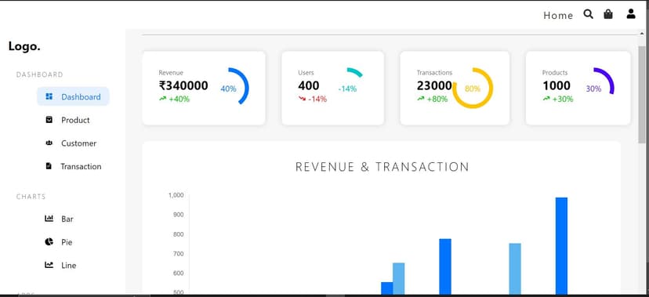Click the Pie chart icon in sidebar
The image size is (649, 297).
(x=49, y=241)
